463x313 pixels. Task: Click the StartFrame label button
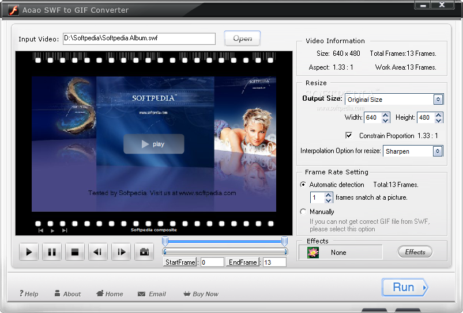(x=180, y=262)
